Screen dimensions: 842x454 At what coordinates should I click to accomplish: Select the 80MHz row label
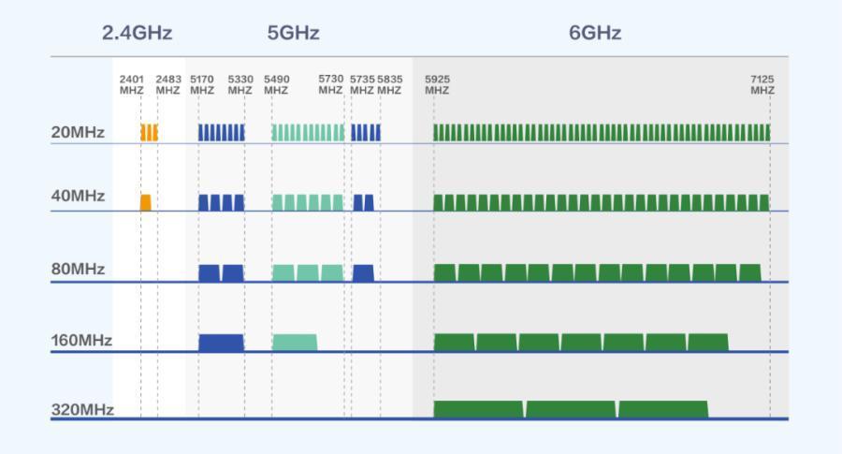78,270
